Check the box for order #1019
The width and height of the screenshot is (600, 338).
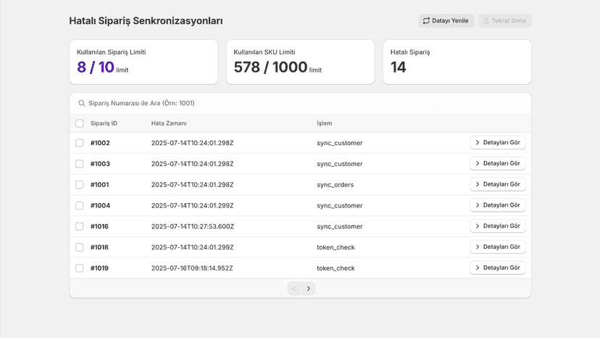[x=79, y=268]
